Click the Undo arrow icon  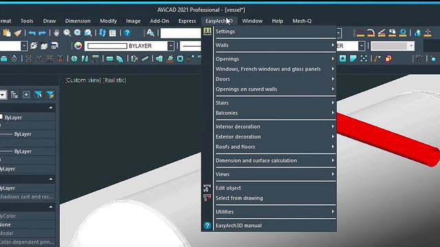[32, 33]
